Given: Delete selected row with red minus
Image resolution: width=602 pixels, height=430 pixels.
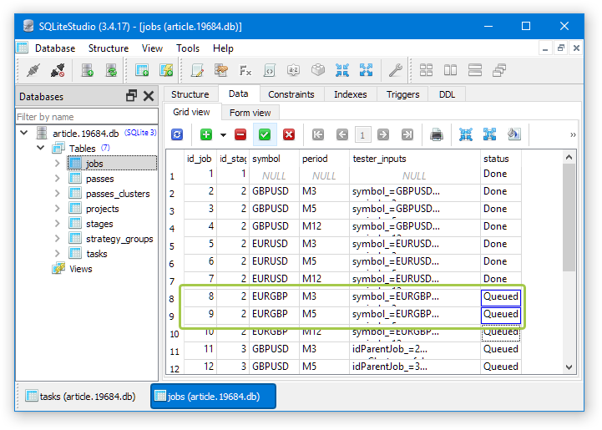Looking at the screenshot, I should pos(240,134).
